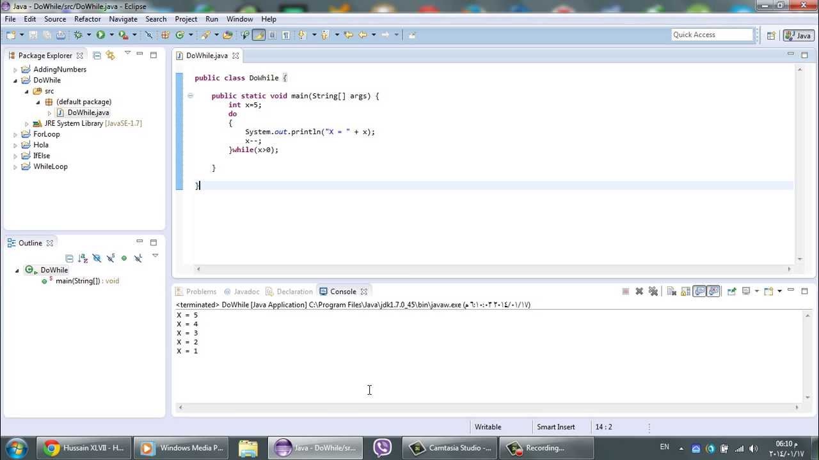Go to Last Edit Location icon
The width and height of the screenshot is (819, 460).
[x=348, y=35]
